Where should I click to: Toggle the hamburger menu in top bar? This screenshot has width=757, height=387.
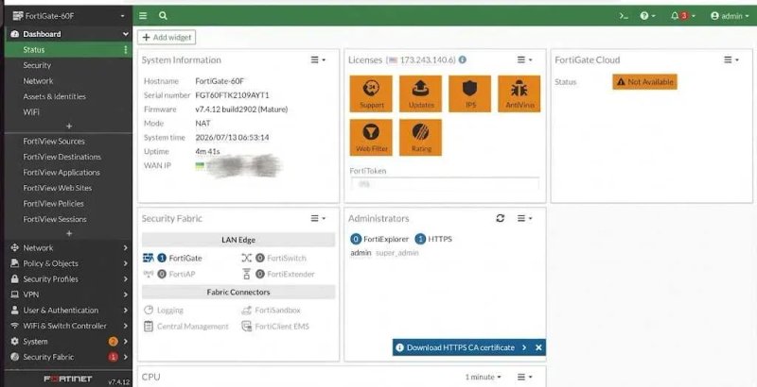click(143, 16)
